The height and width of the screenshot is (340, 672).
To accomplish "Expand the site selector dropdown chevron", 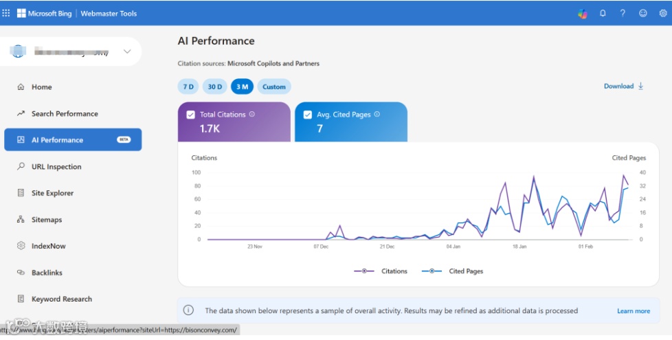I will [127, 52].
